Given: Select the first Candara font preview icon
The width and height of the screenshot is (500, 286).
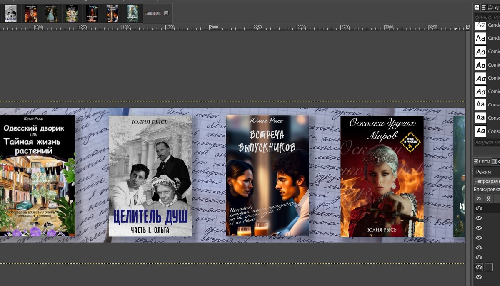Looking at the screenshot, I should [x=480, y=25].
